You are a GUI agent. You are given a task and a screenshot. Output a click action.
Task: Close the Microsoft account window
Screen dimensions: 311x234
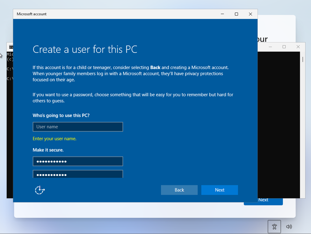coord(250,14)
